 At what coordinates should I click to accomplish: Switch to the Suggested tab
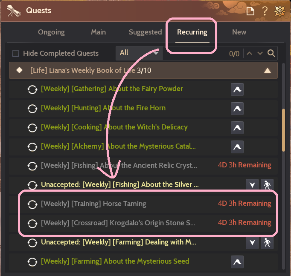[x=145, y=32]
